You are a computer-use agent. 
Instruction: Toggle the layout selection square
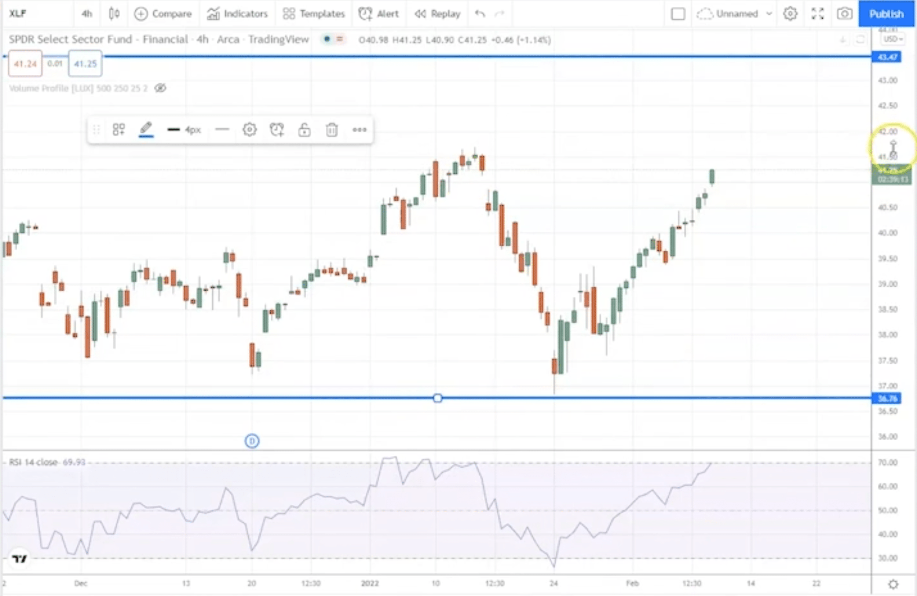(678, 14)
